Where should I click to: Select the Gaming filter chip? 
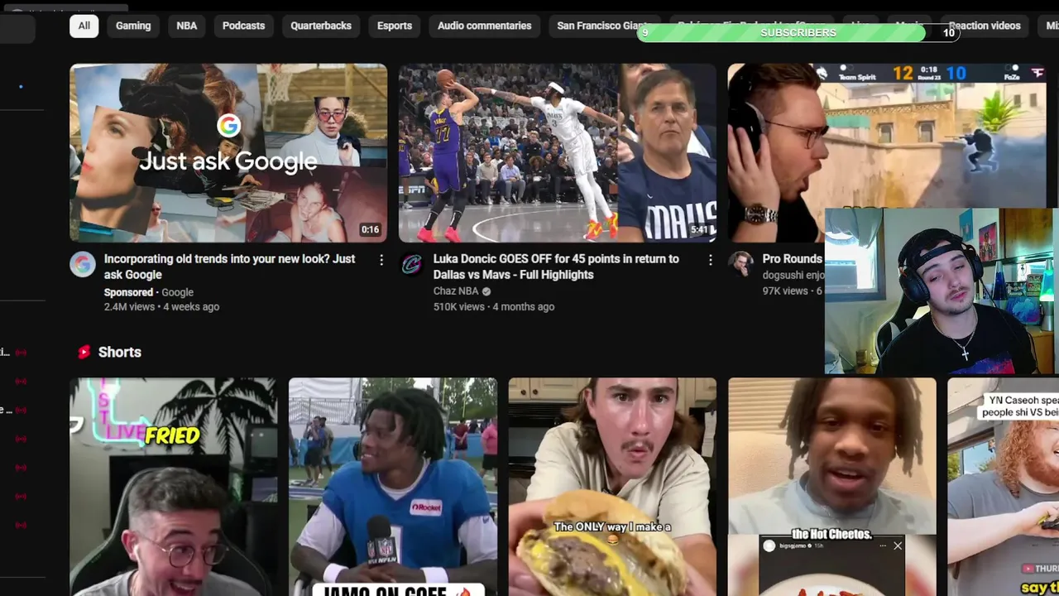133,26
